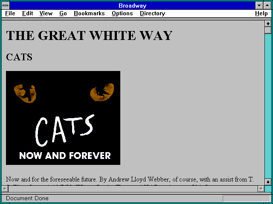Click the vertical scrollbar down arrow
Screen dimensions: 273x204
268,182
